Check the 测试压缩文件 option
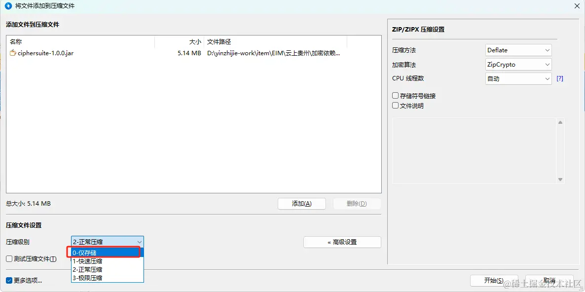Screen dimensions: 585x292 click(8, 258)
